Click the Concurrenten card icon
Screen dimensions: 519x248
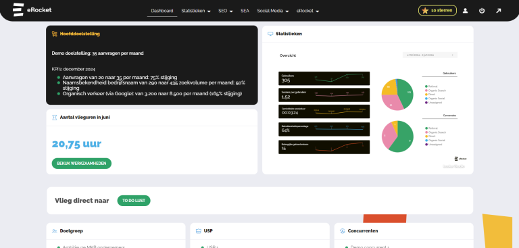click(x=343, y=231)
